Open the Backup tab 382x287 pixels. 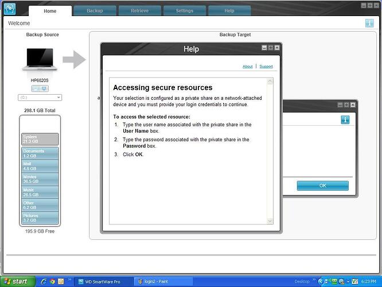pyautogui.click(x=95, y=11)
